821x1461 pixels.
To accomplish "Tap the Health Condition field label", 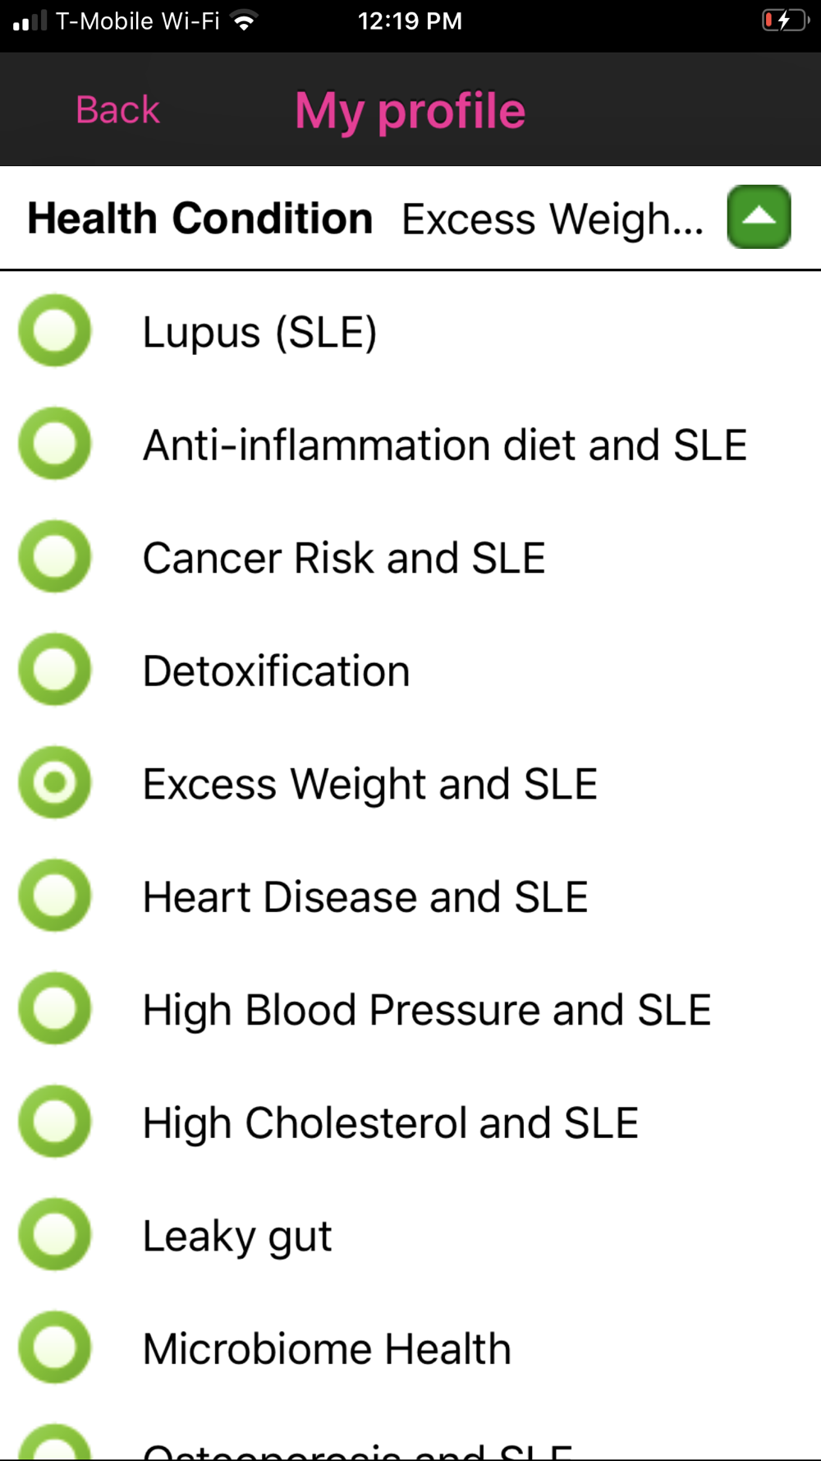I will 200,218.
